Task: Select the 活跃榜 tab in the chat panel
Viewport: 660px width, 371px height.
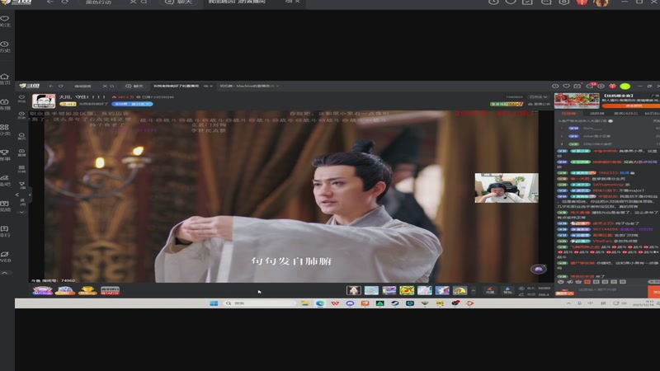Action: (596, 113)
